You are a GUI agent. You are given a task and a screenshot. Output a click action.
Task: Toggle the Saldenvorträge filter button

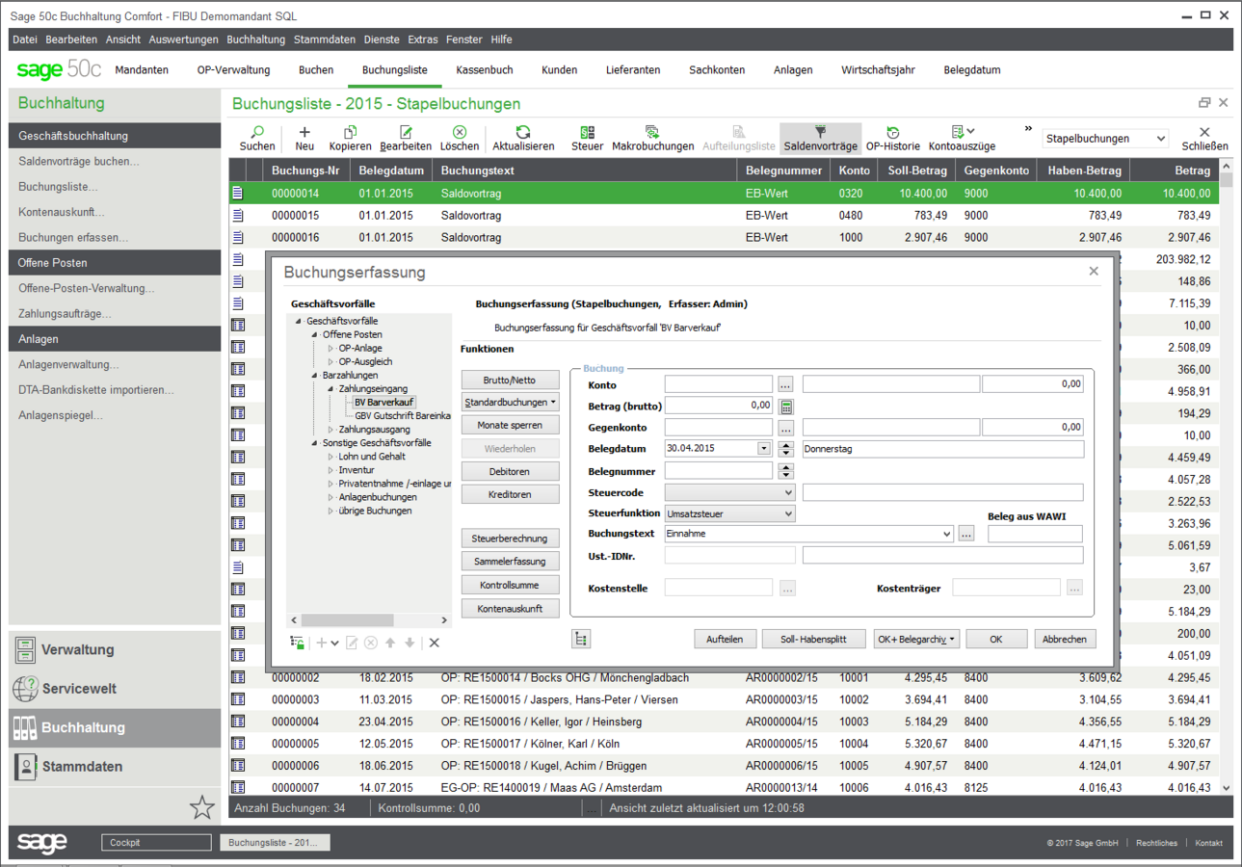pyautogui.click(x=820, y=133)
